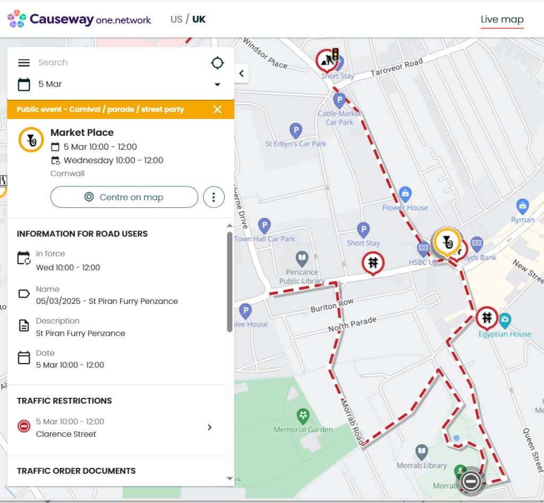
Task: Click the locate-me crosshair icon
Action: click(x=217, y=63)
